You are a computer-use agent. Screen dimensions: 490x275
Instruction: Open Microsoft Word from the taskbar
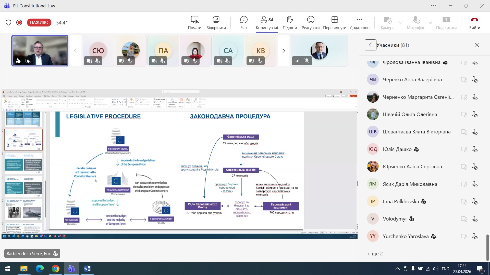pyautogui.click(x=87, y=269)
